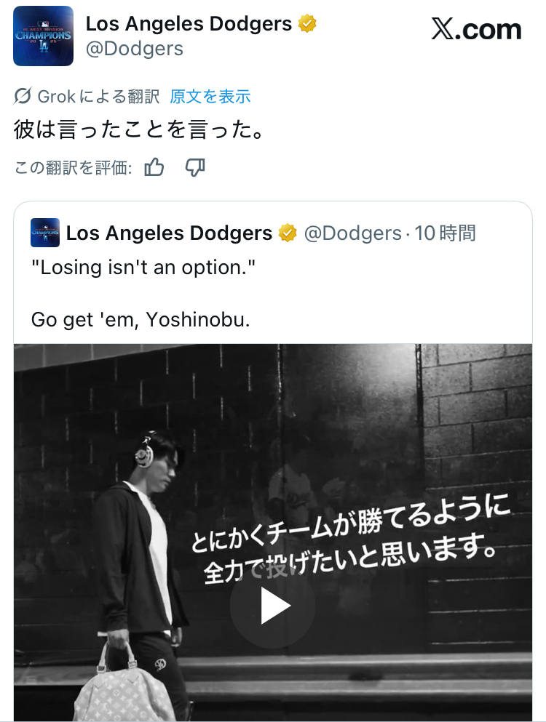Click the thumbs-down translation rating icon
This screenshot has width=546, height=722.
pyautogui.click(x=195, y=168)
